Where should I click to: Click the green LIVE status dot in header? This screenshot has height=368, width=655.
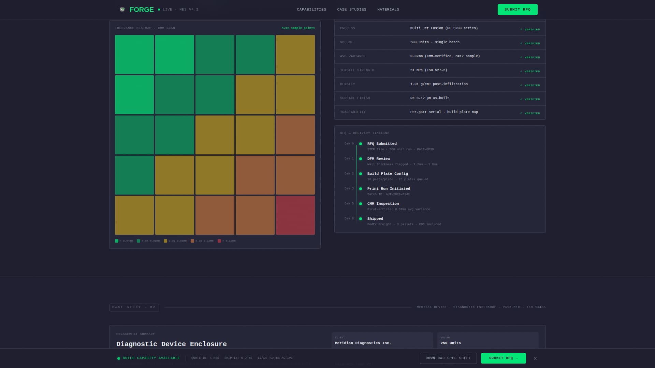coord(158,10)
